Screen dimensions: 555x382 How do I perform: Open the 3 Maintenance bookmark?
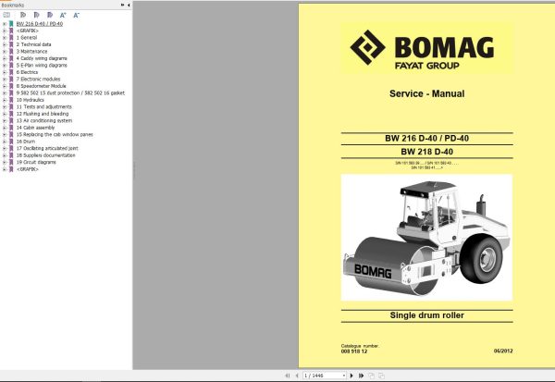[31, 52]
